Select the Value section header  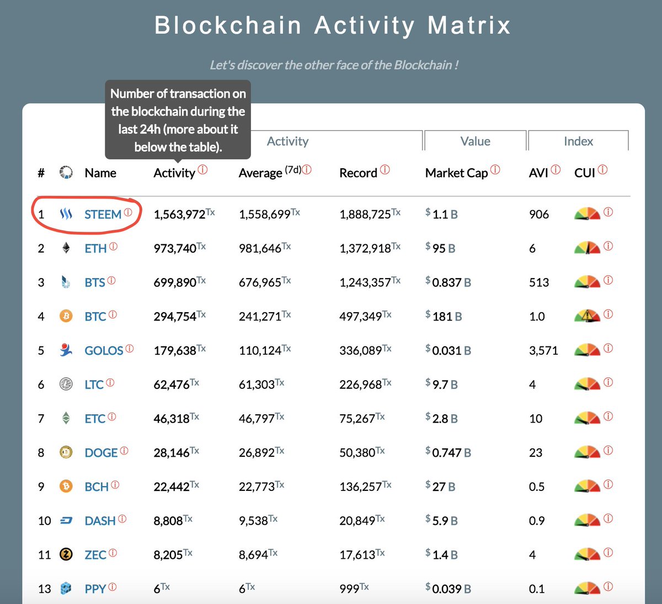[x=475, y=141]
